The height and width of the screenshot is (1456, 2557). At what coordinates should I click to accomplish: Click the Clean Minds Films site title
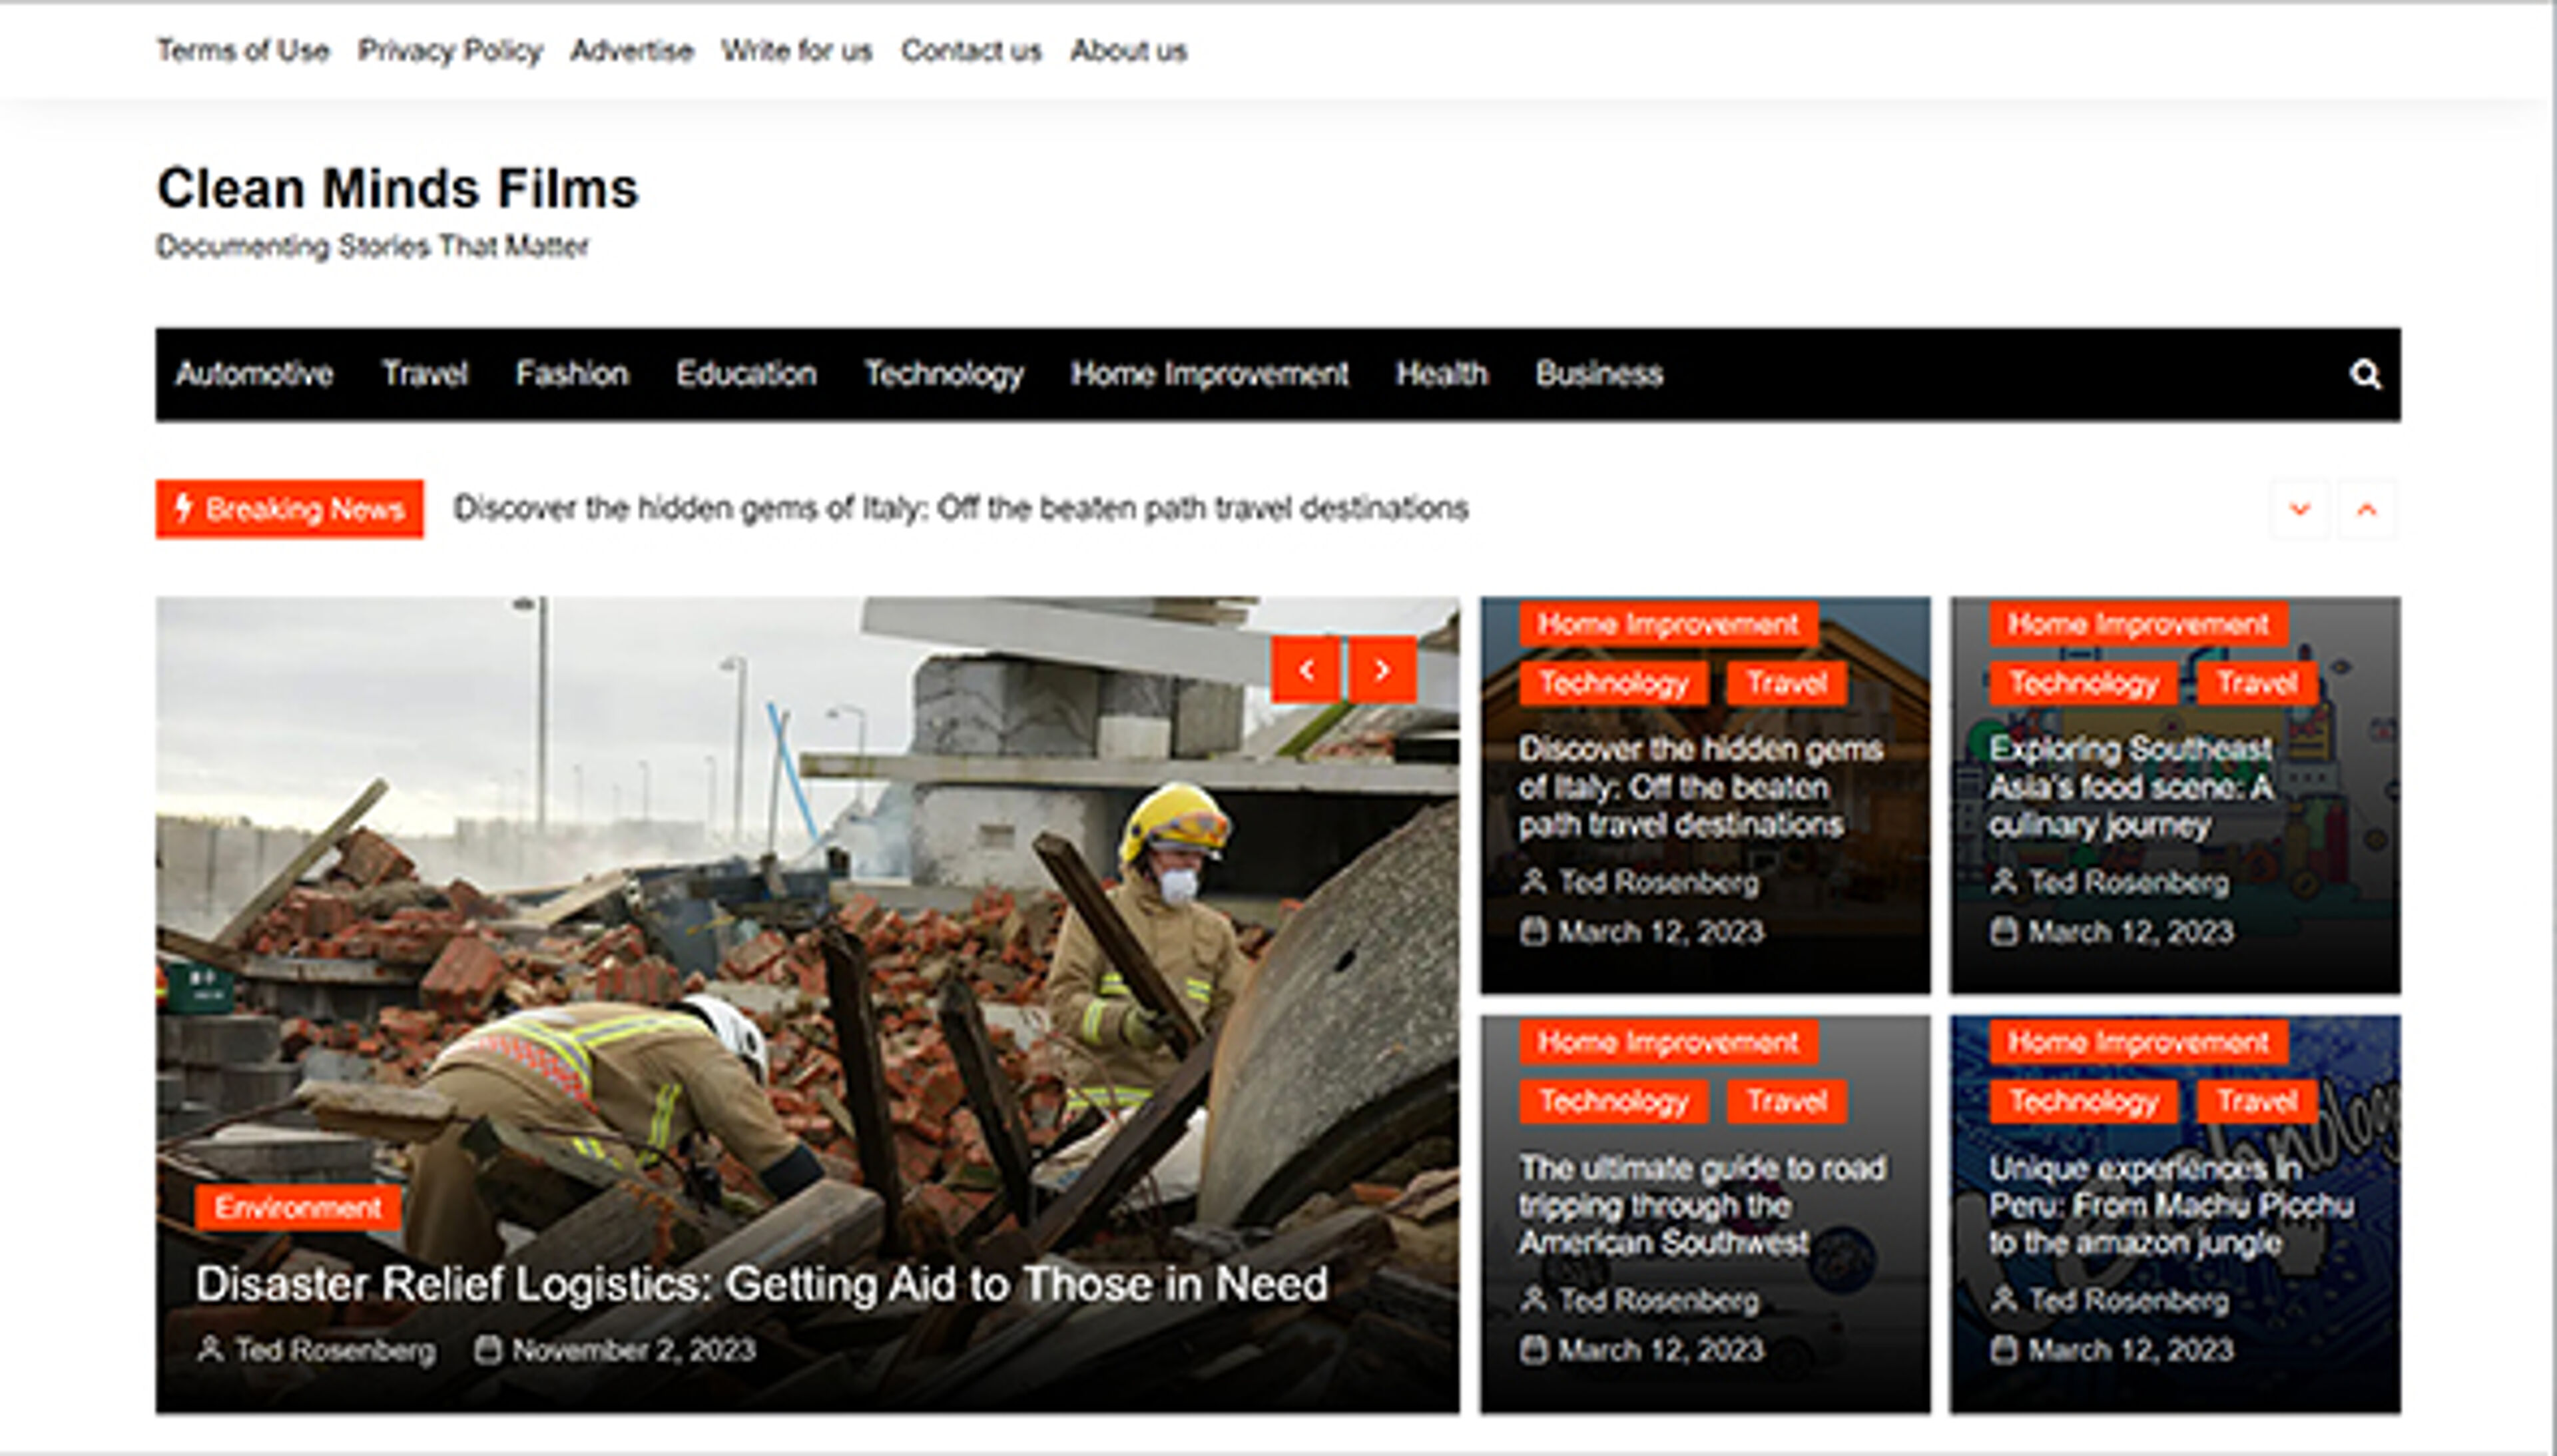click(397, 189)
